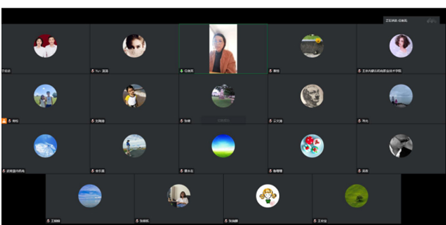This screenshot has height=225, width=446.
Task: Select the wedding couple avatar tile
Action: tap(45, 46)
